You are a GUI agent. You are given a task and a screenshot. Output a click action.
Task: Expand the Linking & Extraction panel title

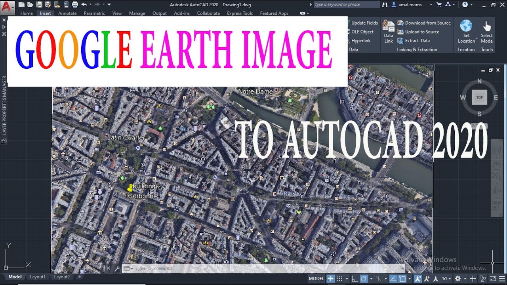coord(417,49)
